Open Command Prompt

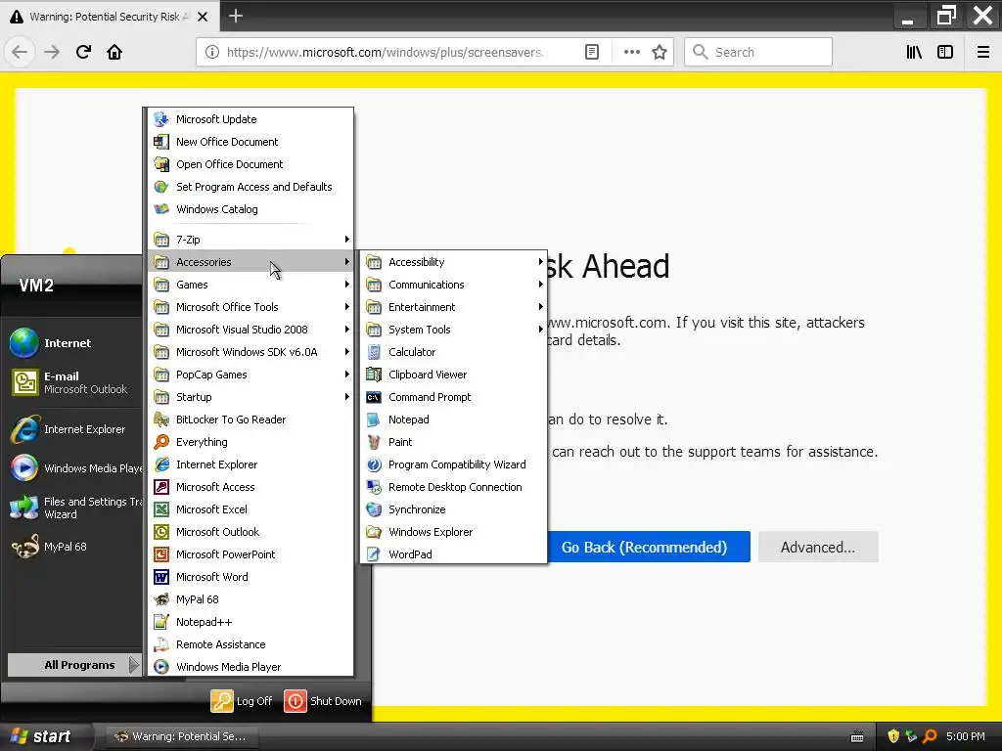453,397
